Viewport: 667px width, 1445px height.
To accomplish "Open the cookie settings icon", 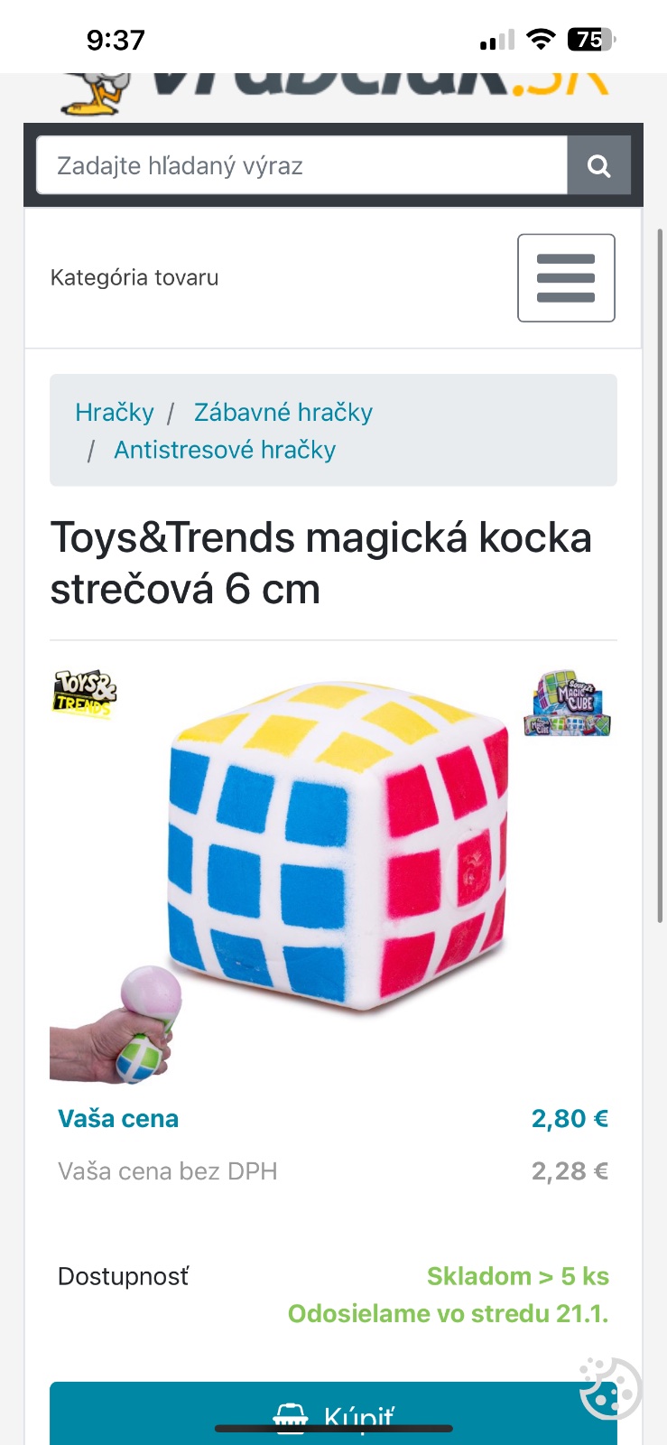I will coord(609,1389).
